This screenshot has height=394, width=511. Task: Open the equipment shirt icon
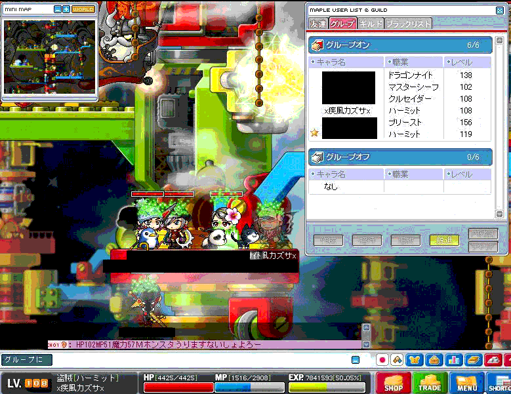[415, 360]
